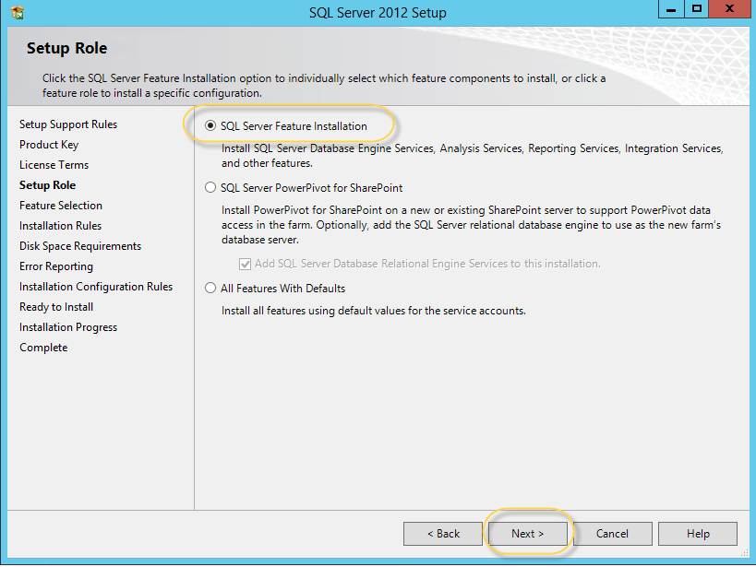This screenshot has height=567, width=756.
Task: Select Disk Space Requirements step
Action: 80,246
